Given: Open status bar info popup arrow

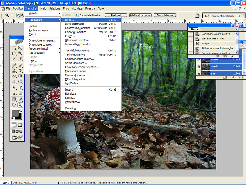Looking at the screenshot, I should [59, 183].
